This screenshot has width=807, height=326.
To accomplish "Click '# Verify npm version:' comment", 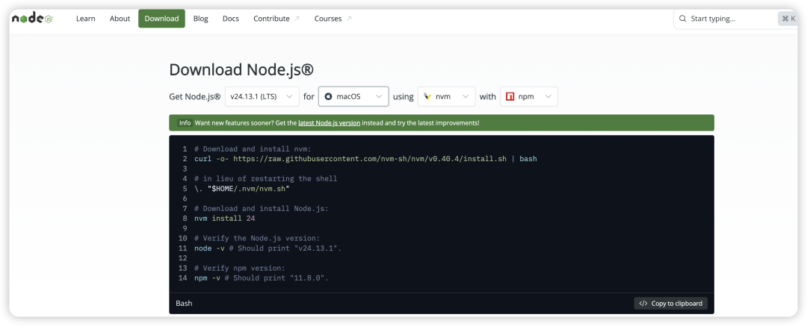I will pos(239,269).
